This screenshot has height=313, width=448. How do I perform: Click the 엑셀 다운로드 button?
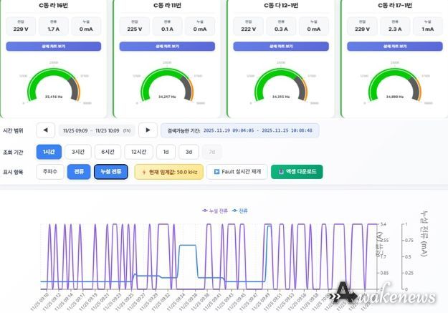coord(297,172)
